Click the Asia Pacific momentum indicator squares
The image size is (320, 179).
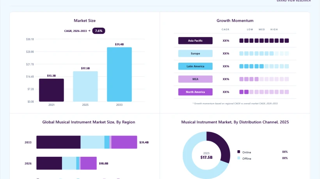point(264,41)
